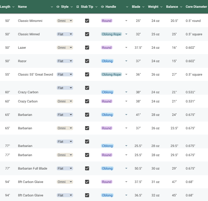Open the Handle column header dropdown menu
208x201 pixels.
point(127,7)
